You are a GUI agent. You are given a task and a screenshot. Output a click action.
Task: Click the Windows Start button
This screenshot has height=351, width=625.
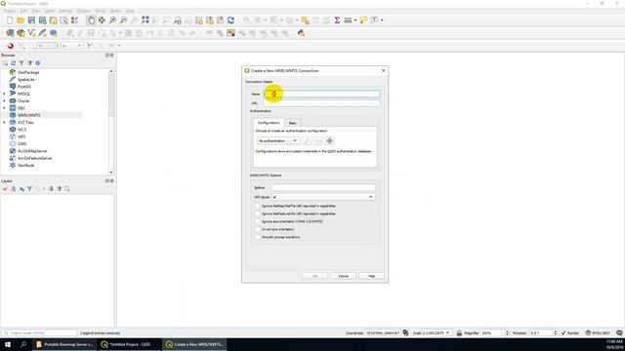(8, 344)
